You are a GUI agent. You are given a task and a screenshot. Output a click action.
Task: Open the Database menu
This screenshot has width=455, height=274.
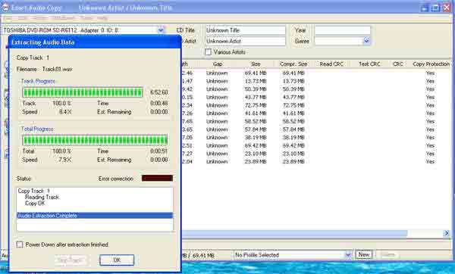[x=63, y=18]
